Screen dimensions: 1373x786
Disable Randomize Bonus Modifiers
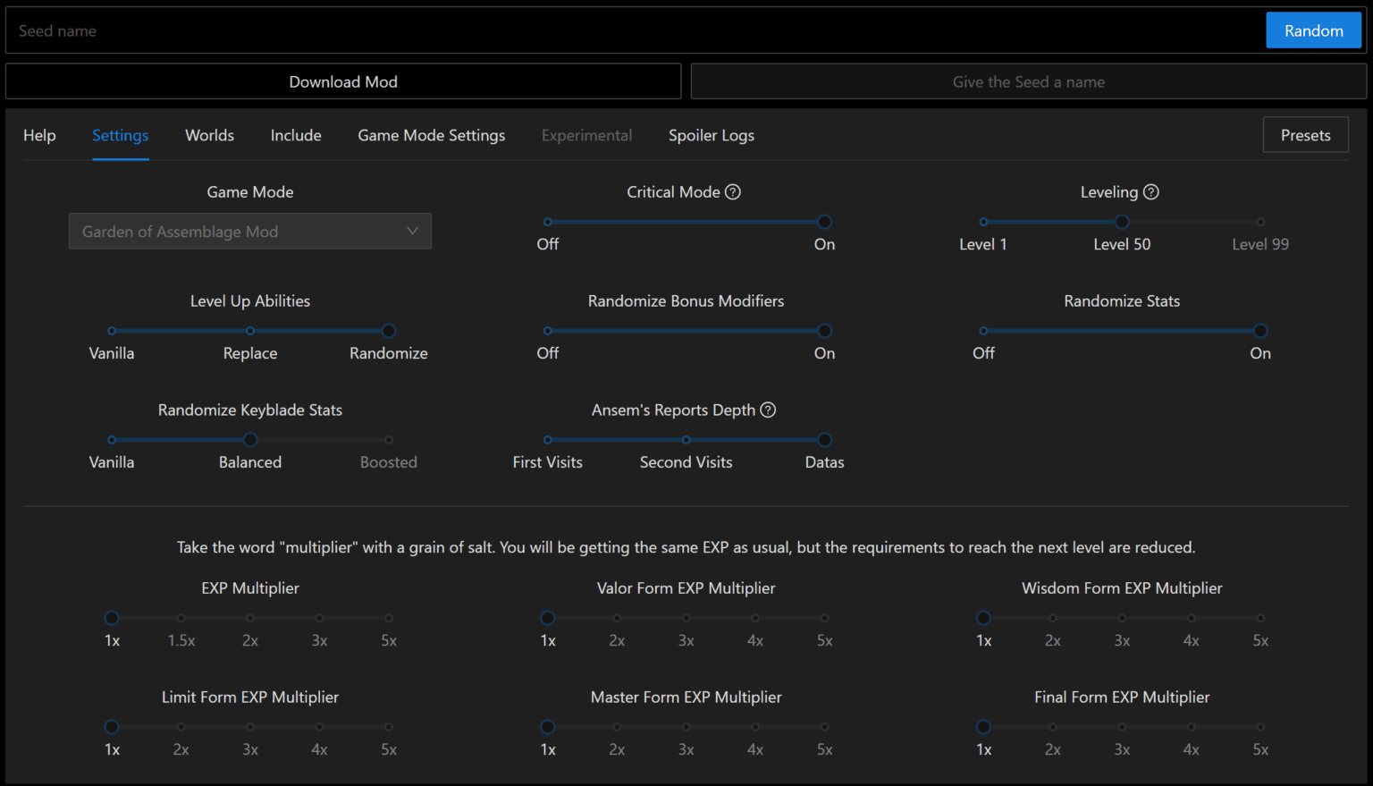tap(548, 332)
